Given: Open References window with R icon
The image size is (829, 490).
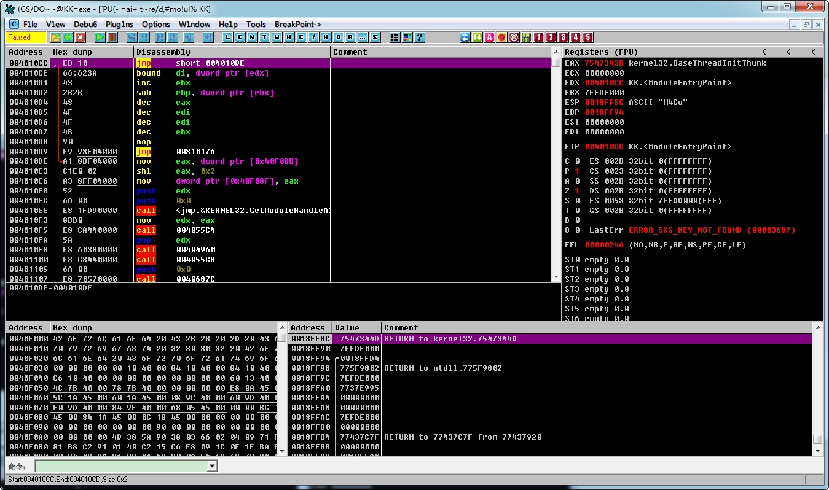Looking at the screenshot, I should point(350,37).
